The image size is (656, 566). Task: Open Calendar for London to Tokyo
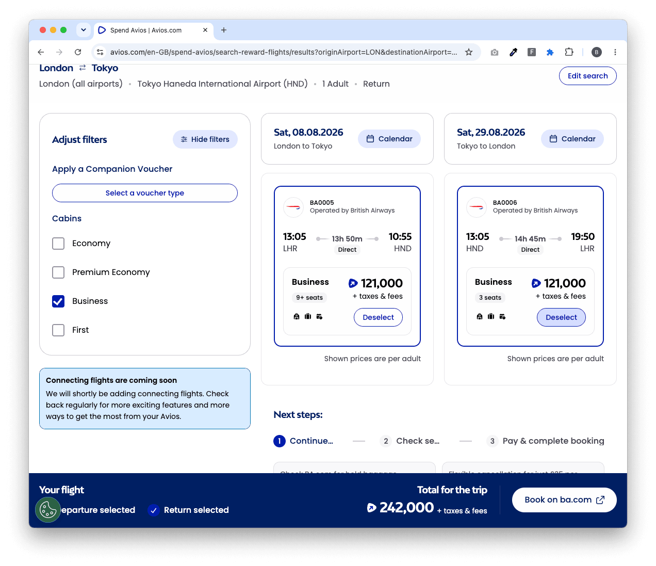coord(389,139)
